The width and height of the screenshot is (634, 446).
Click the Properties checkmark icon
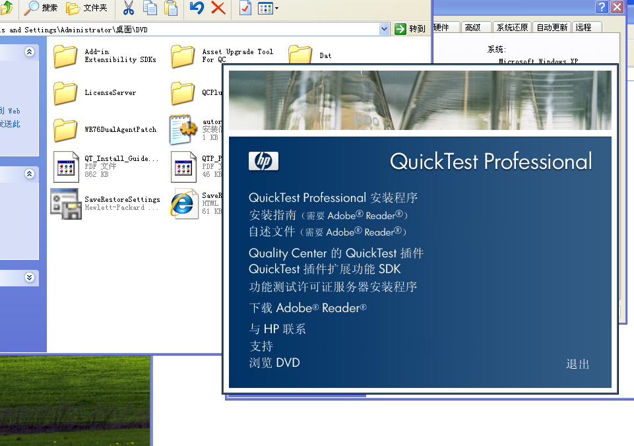(x=245, y=8)
